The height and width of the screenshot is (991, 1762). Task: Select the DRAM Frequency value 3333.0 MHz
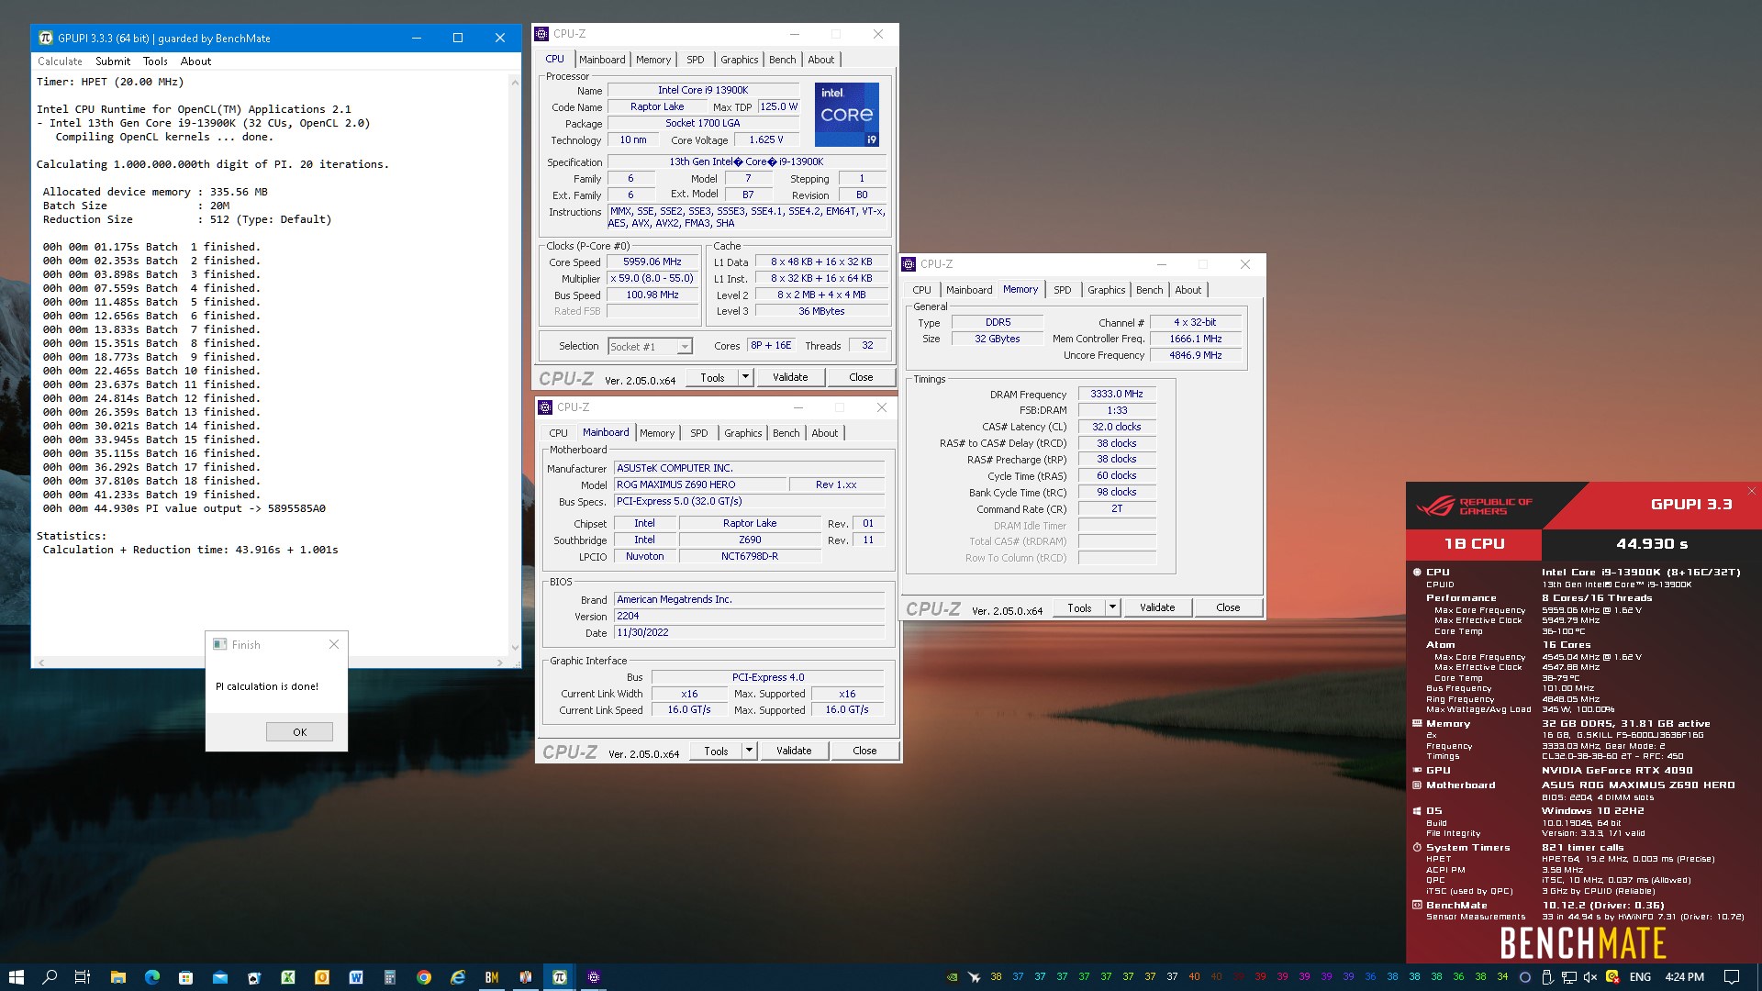click(1116, 394)
